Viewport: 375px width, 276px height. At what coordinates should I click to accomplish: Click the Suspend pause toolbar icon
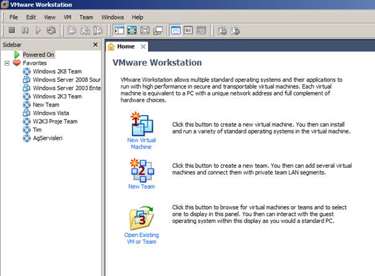[x=25, y=30]
